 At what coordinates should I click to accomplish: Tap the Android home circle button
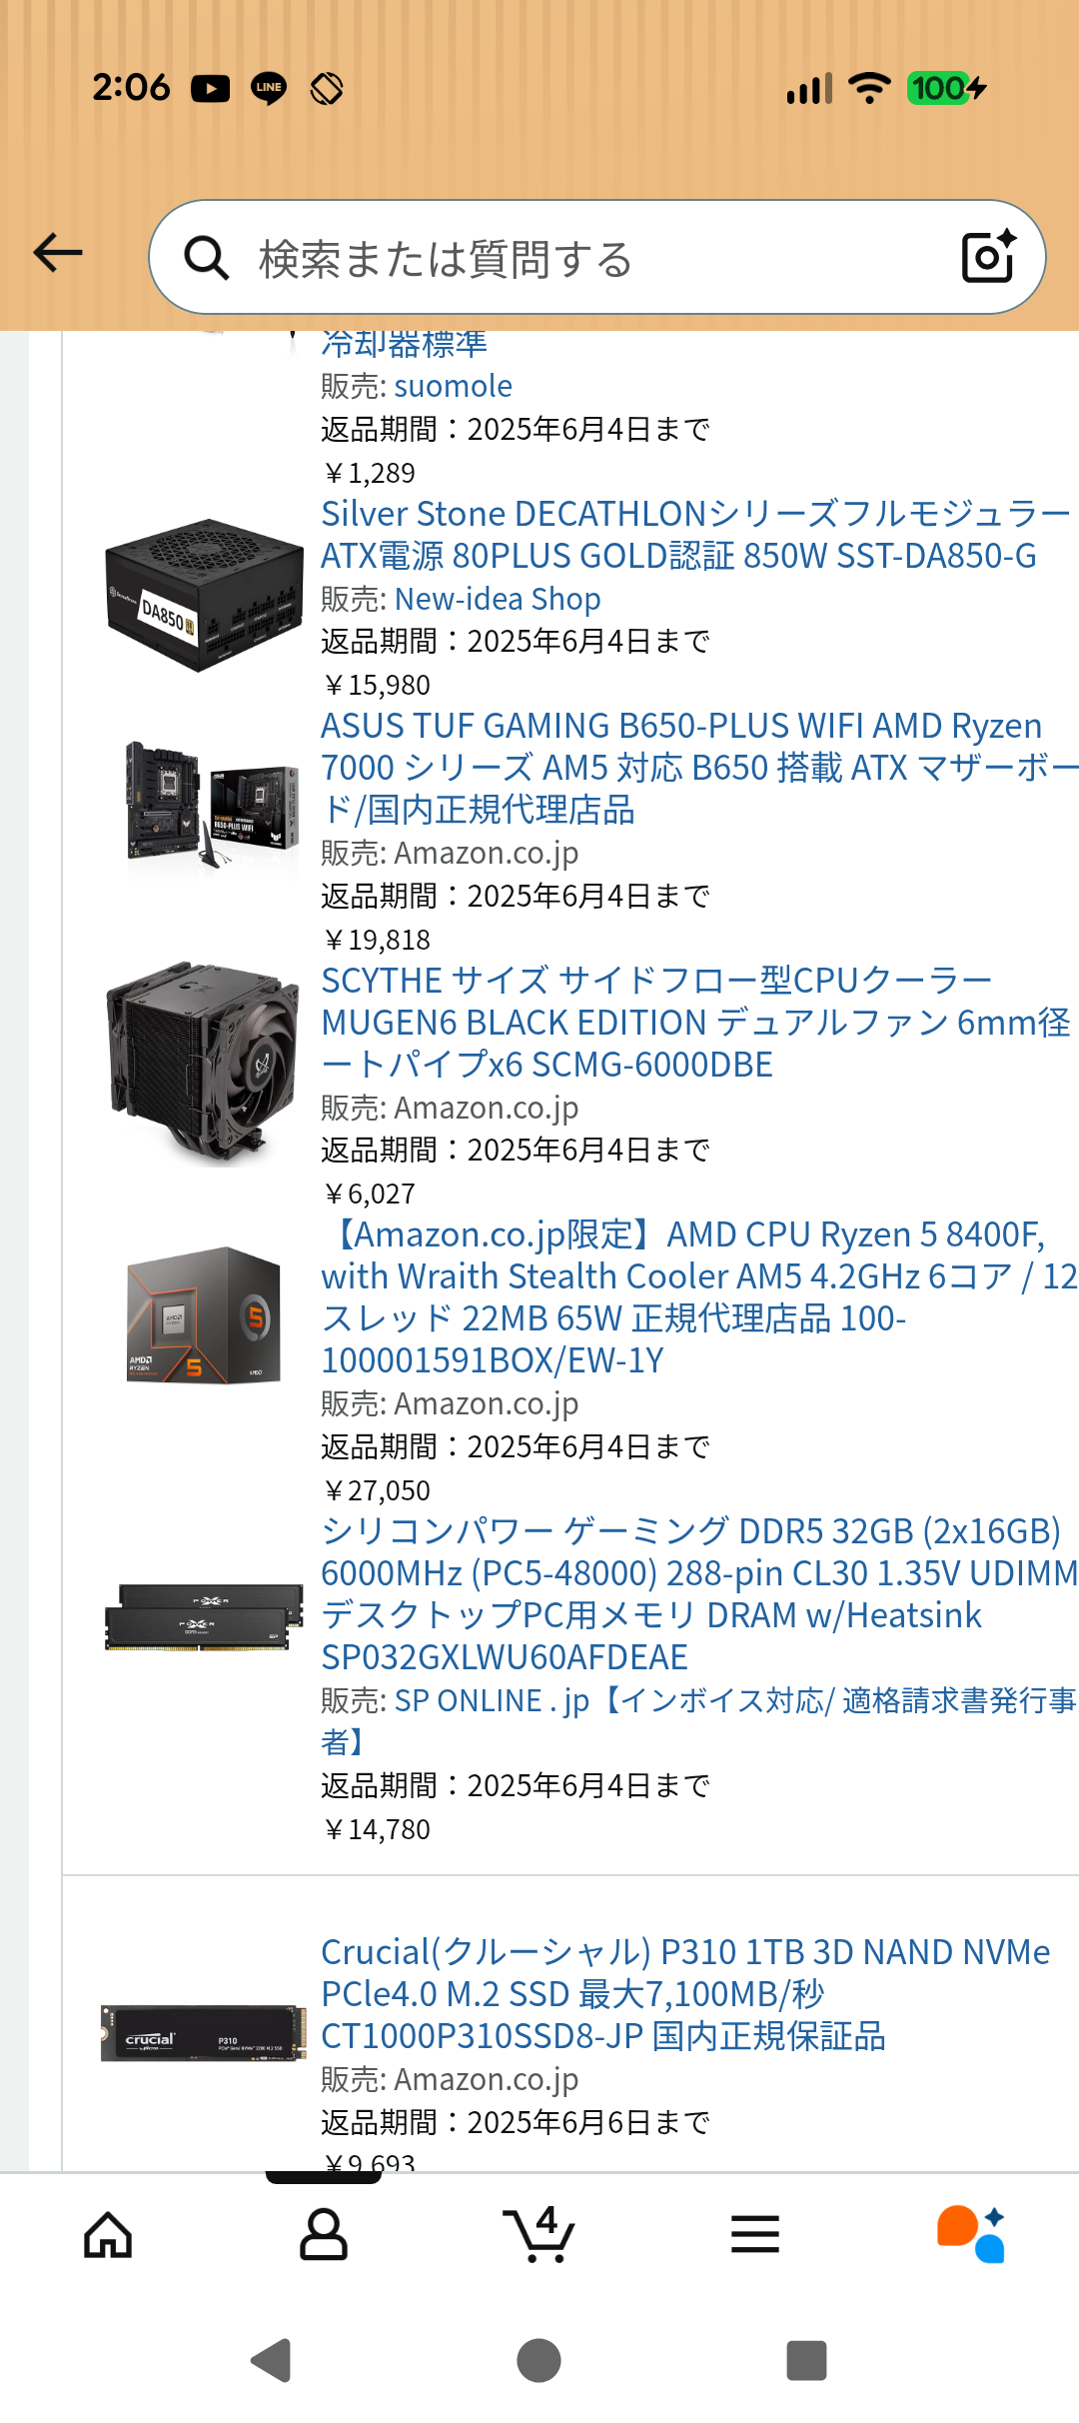pyautogui.click(x=539, y=2361)
